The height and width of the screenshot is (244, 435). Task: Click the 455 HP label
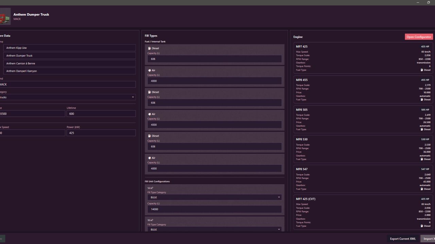pyautogui.click(x=425, y=80)
